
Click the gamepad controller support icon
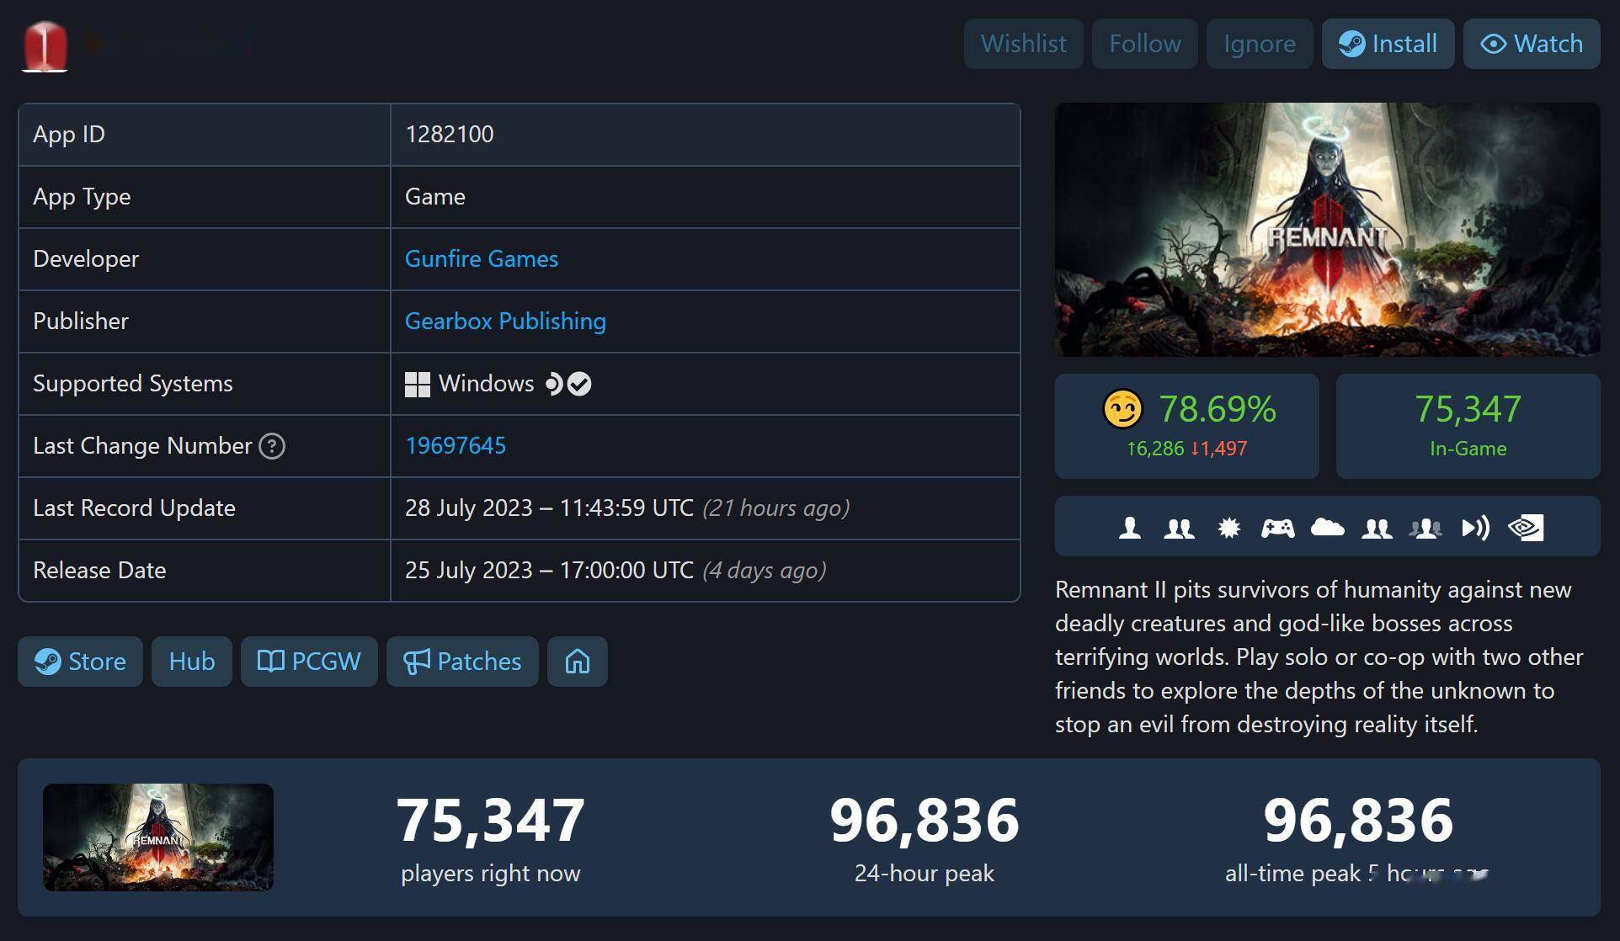coord(1277,528)
